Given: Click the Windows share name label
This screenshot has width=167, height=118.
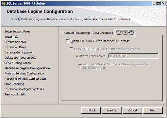Looking at the screenshot, I should (91, 56).
